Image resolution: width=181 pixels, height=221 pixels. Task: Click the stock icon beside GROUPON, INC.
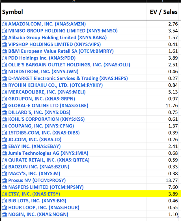tap(5, 99)
